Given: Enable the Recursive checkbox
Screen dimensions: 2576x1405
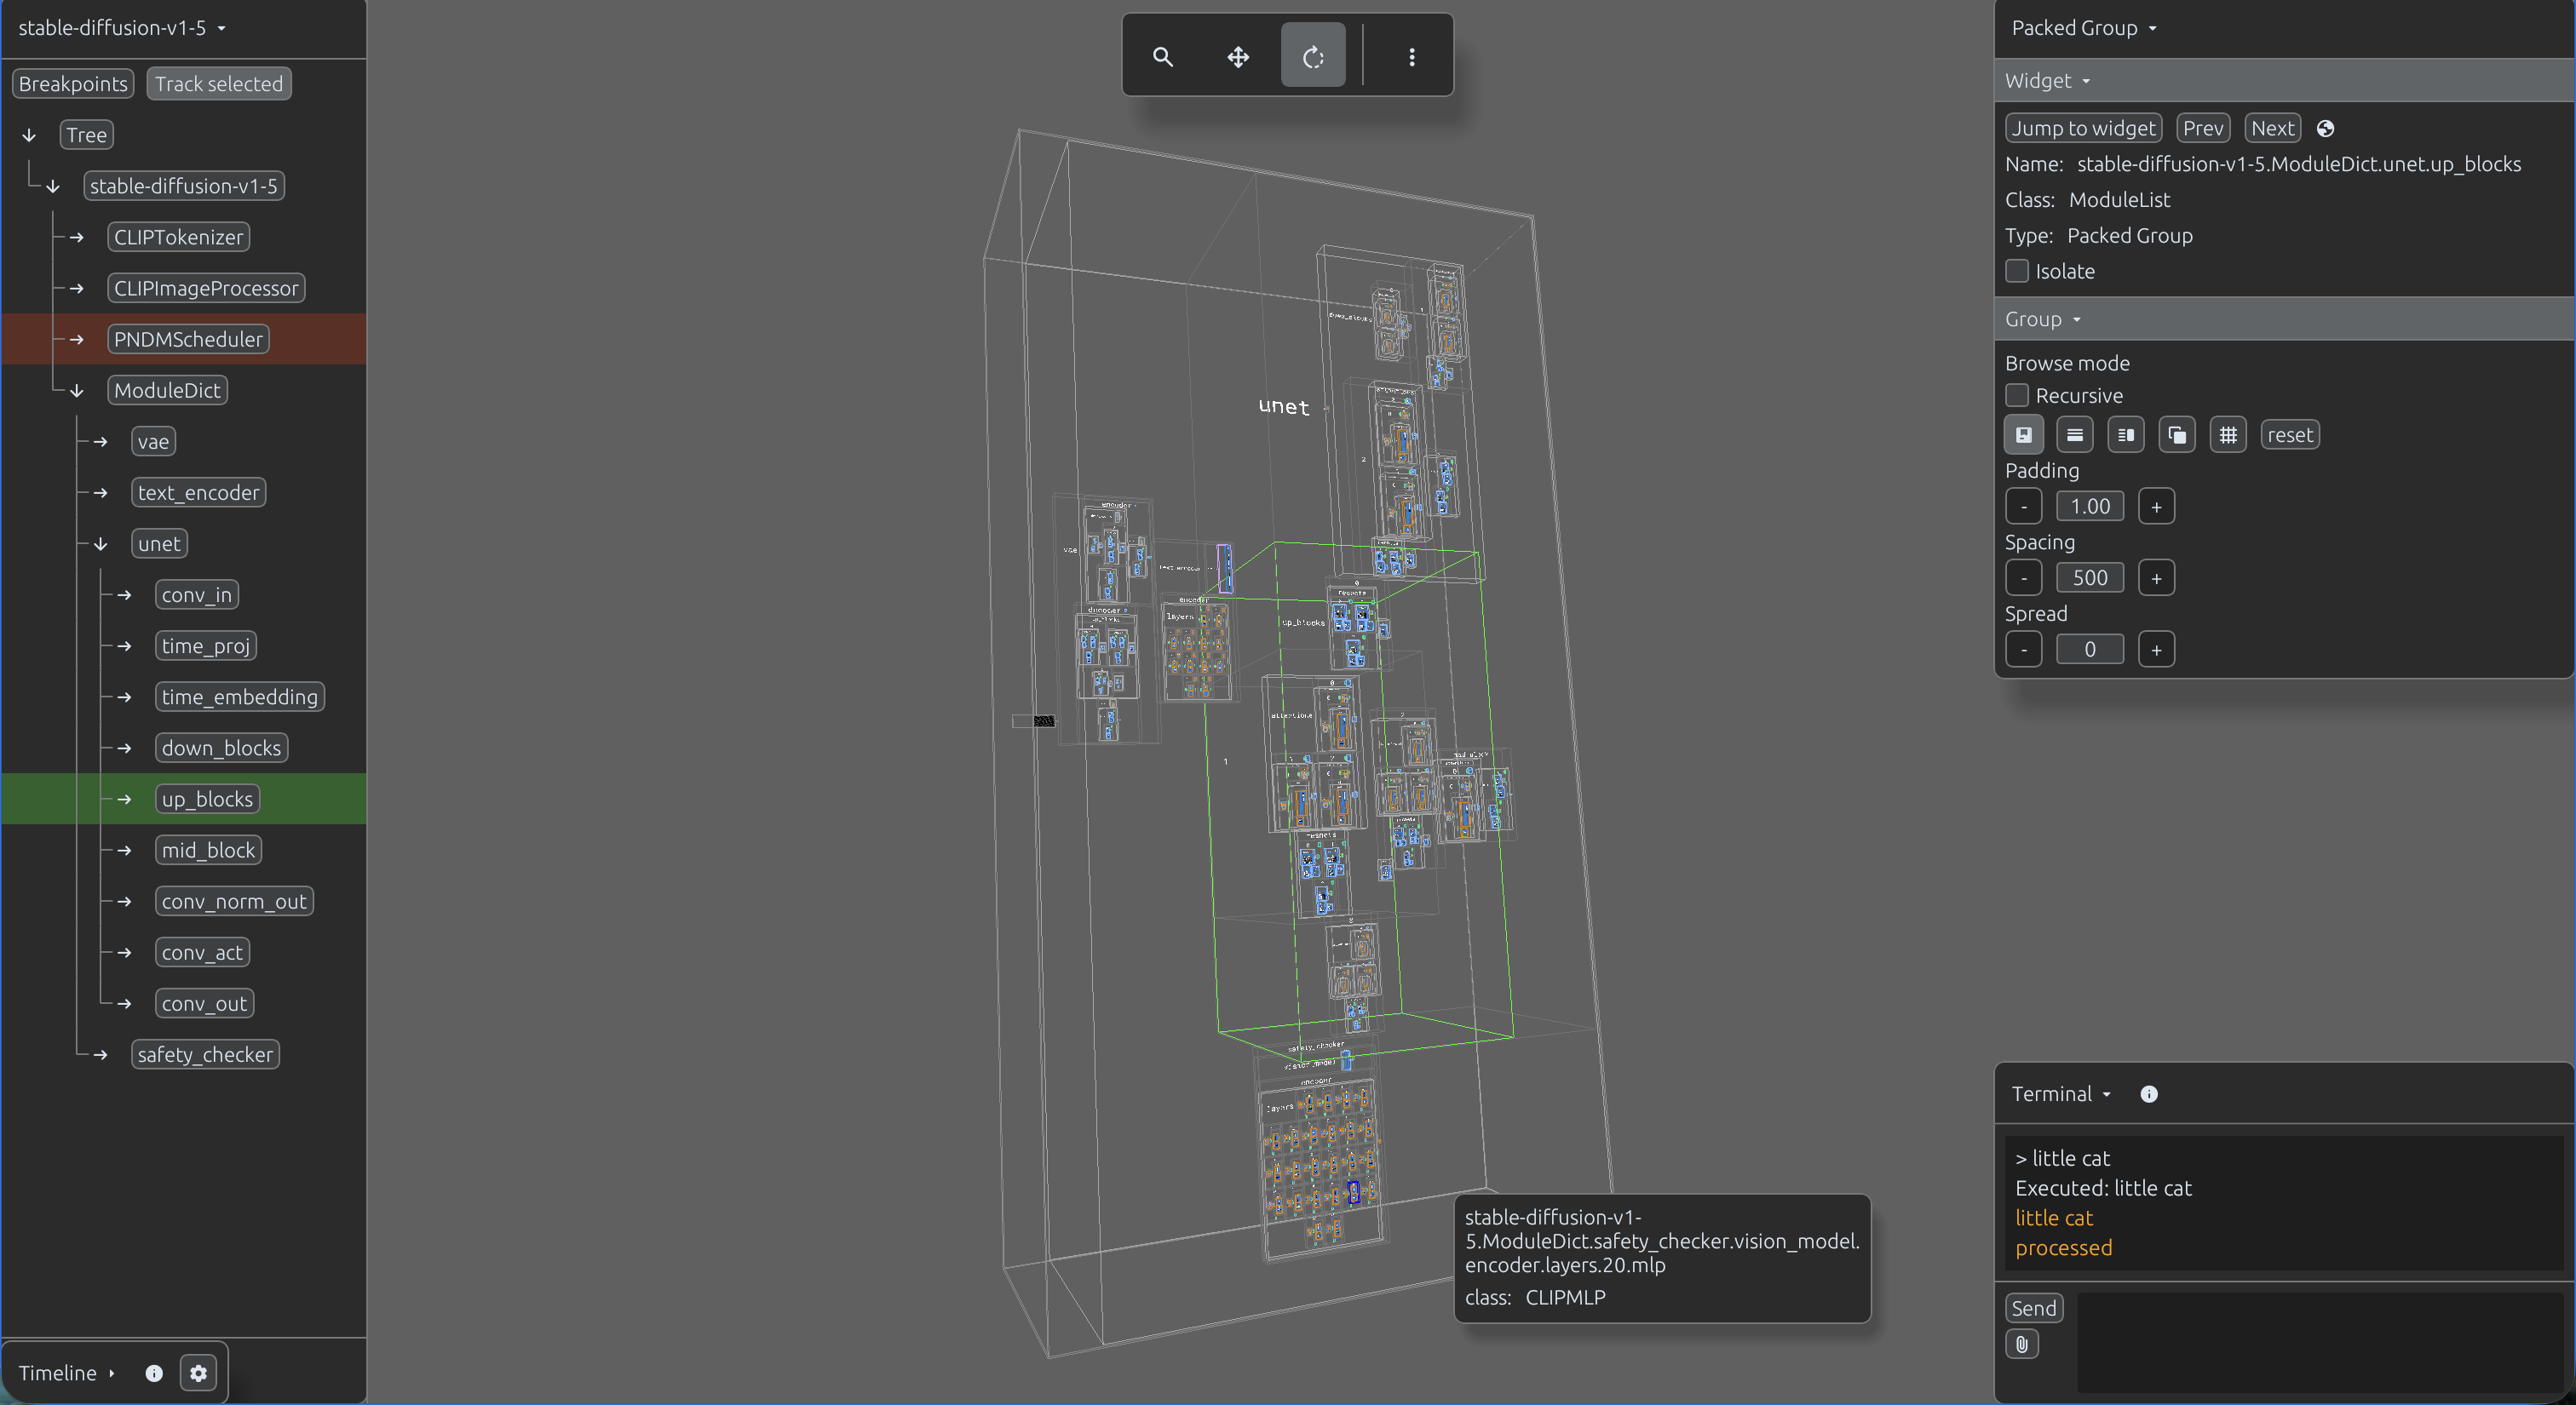Looking at the screenshot, I should [x=2017, y=396].
